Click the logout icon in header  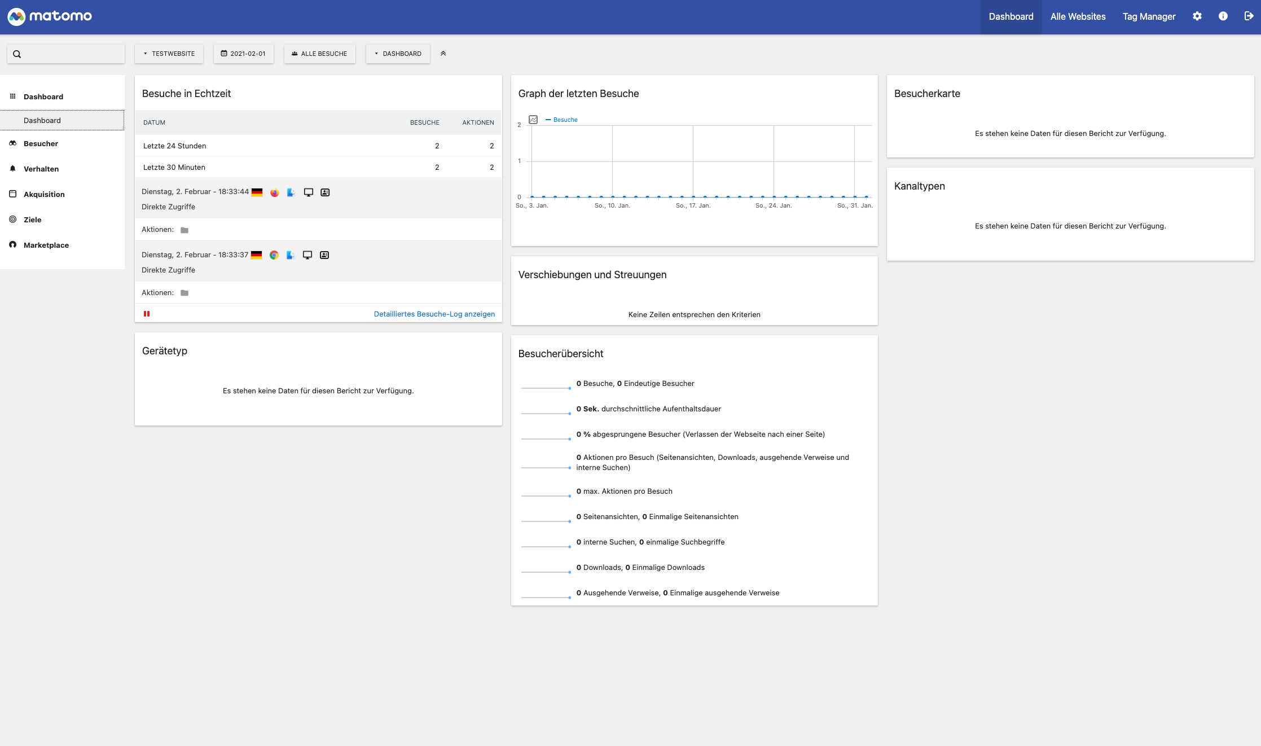(x=1249, y=16)
